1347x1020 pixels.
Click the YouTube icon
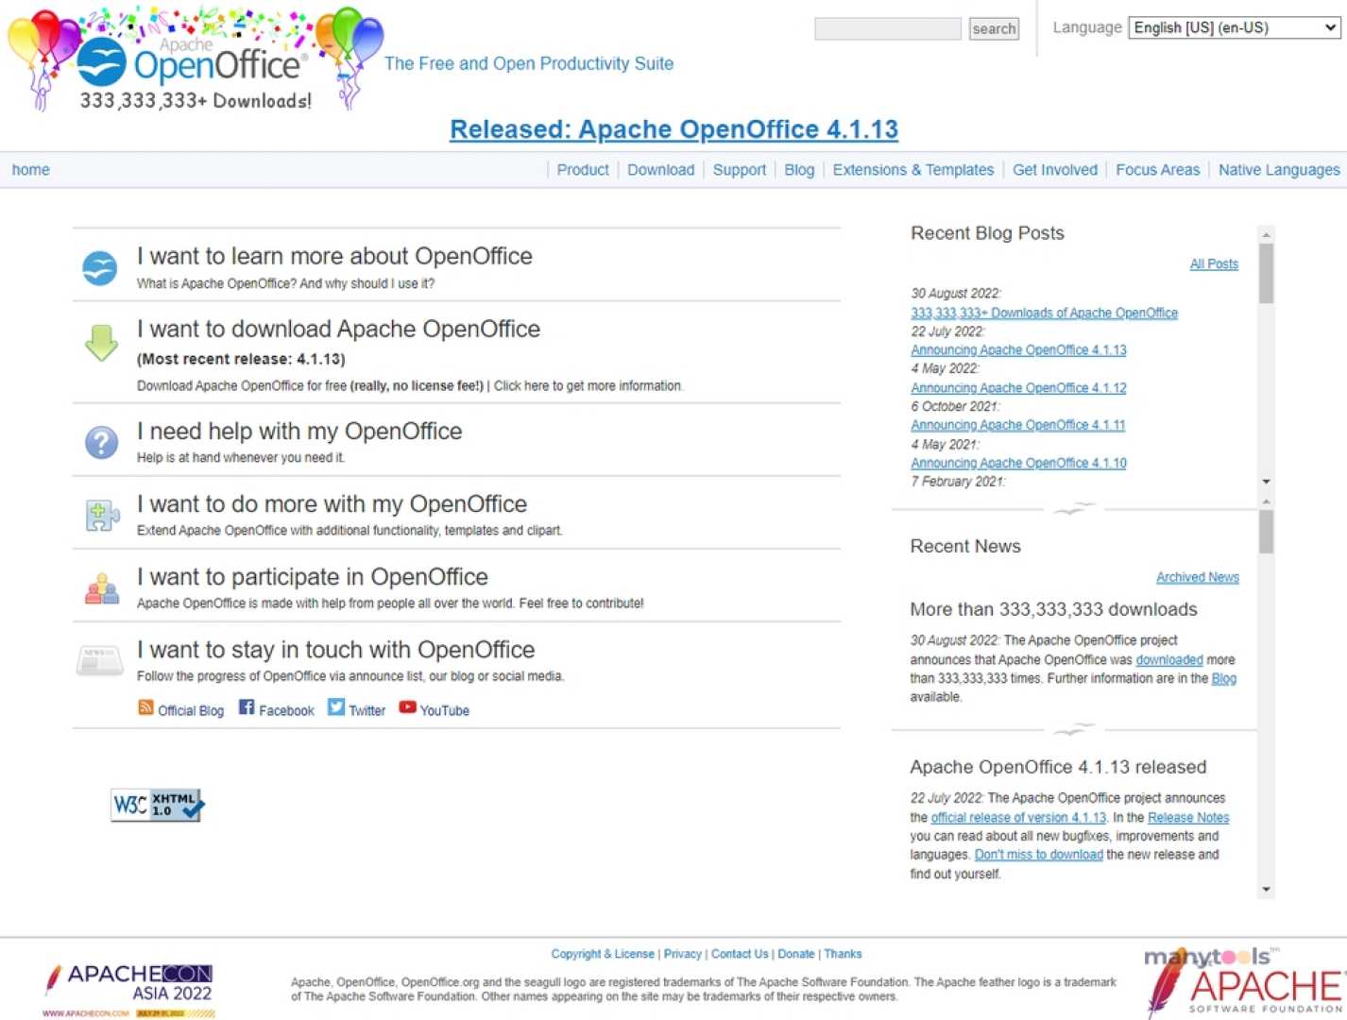[x=407, y=707]
